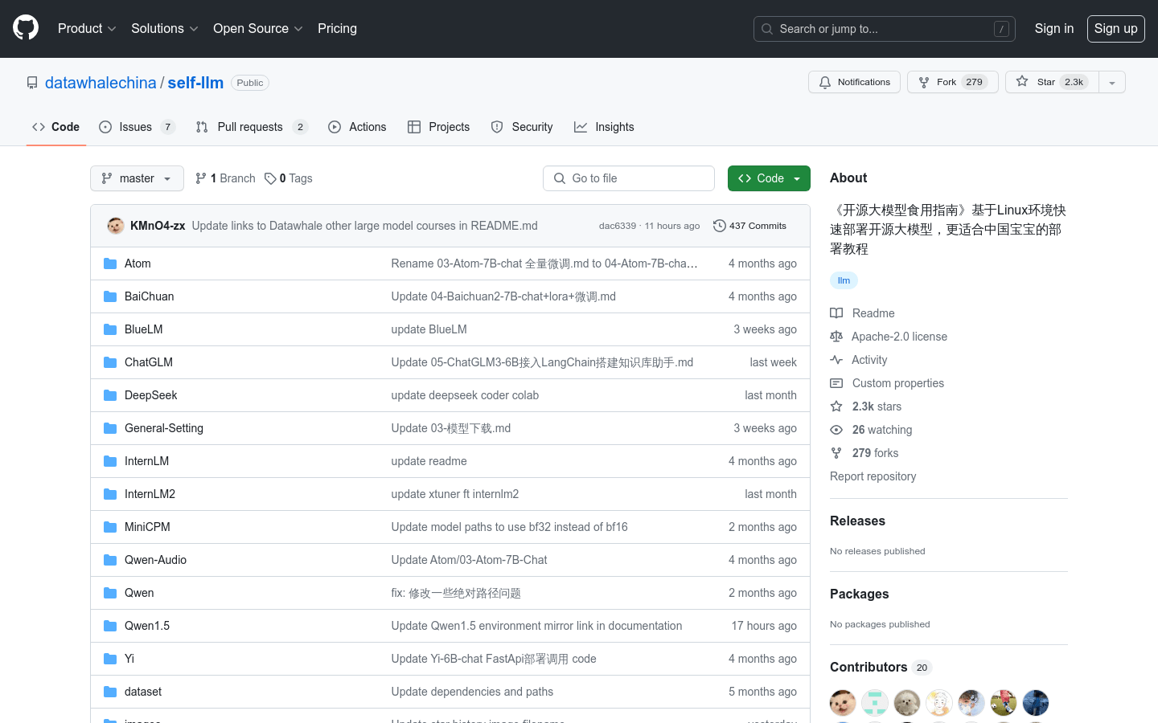The image size is (1158, 723).
Task: Fork the repository
Action: click(x=952, y=82)
